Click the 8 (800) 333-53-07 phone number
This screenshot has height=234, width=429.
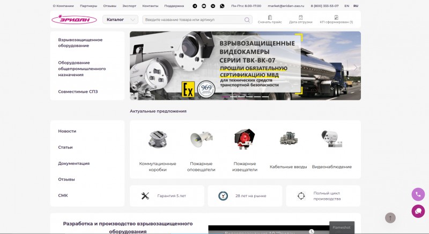(x=324, y=6)
